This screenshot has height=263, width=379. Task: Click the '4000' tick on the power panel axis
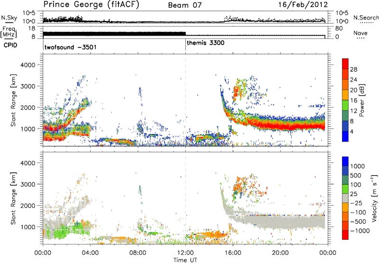28,65
